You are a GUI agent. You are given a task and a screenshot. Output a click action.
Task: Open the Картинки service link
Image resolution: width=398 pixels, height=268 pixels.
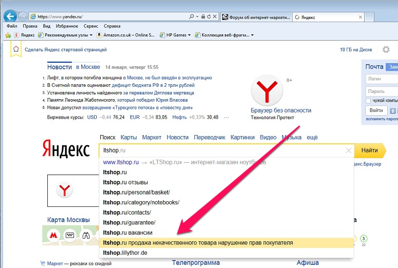click(x=242, y=138)
